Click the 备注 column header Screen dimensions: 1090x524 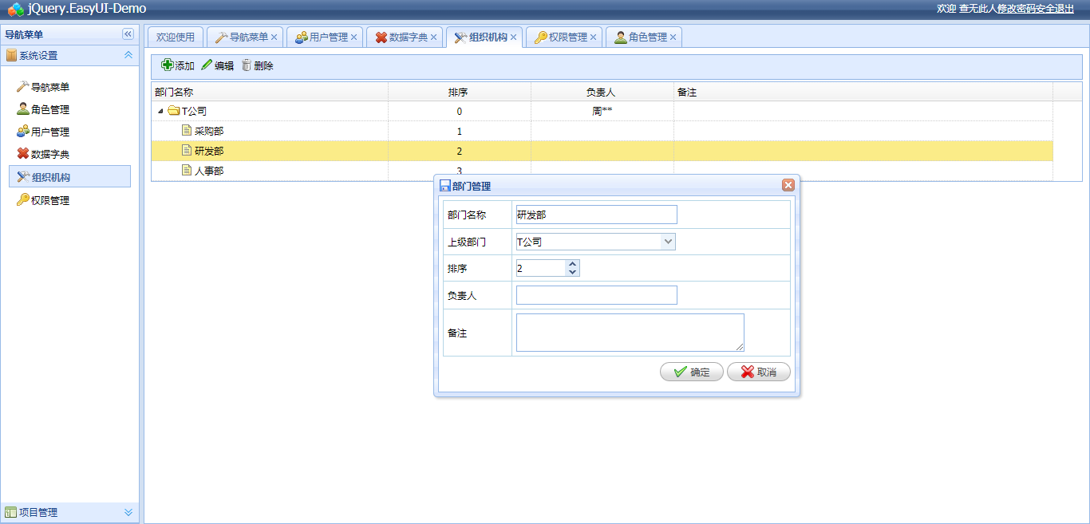pos(863,92)
